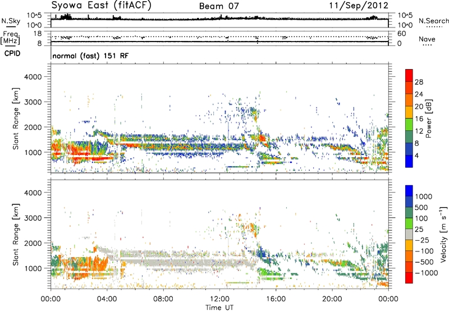Click the '3000' tick of the velocity panel

(33, 218)
